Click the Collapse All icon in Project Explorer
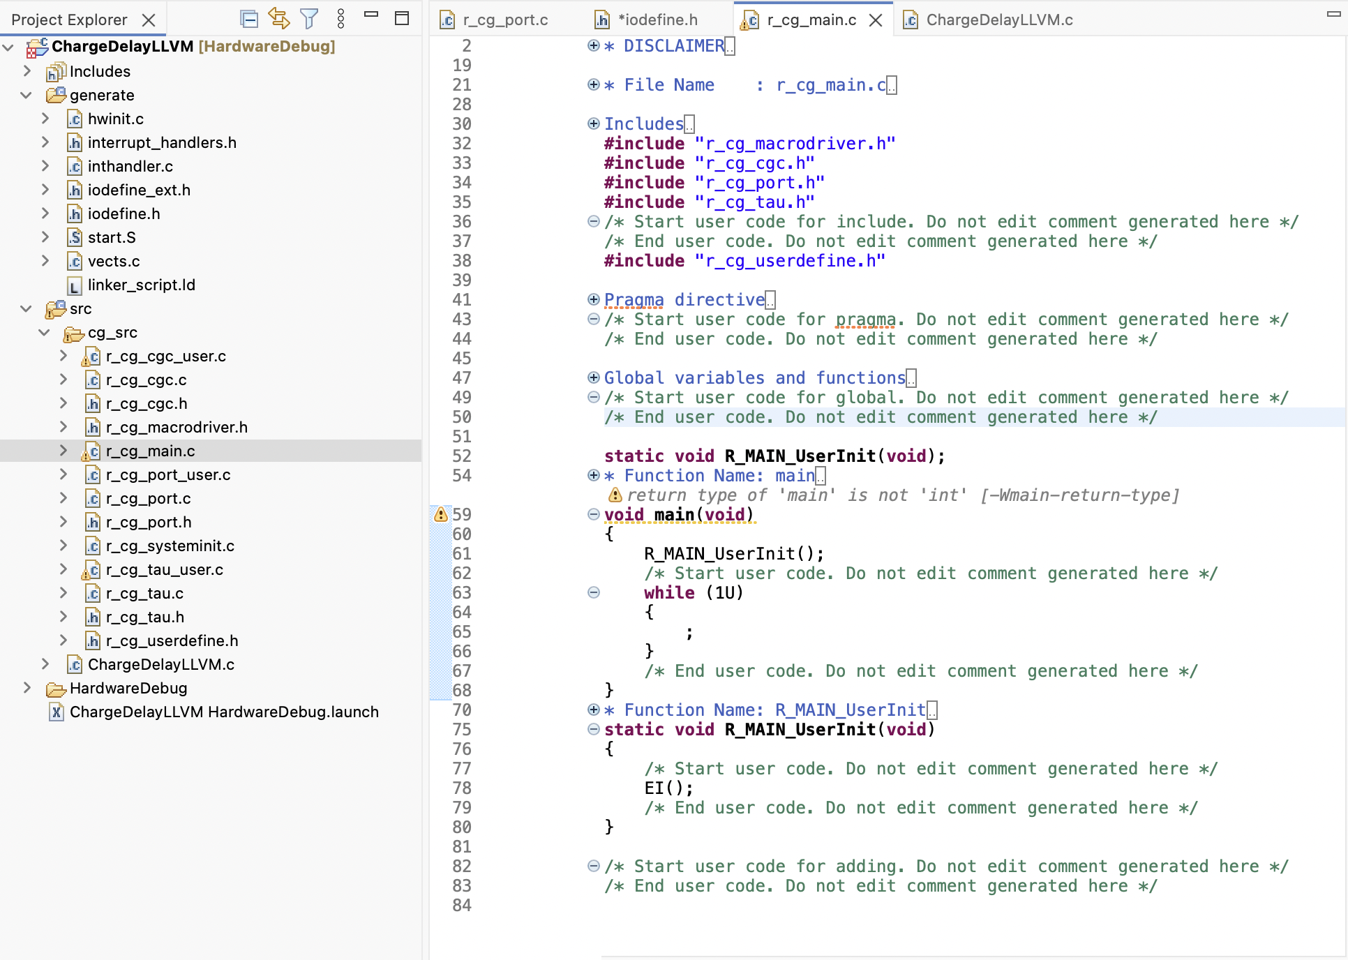 [x=249, y=19]
